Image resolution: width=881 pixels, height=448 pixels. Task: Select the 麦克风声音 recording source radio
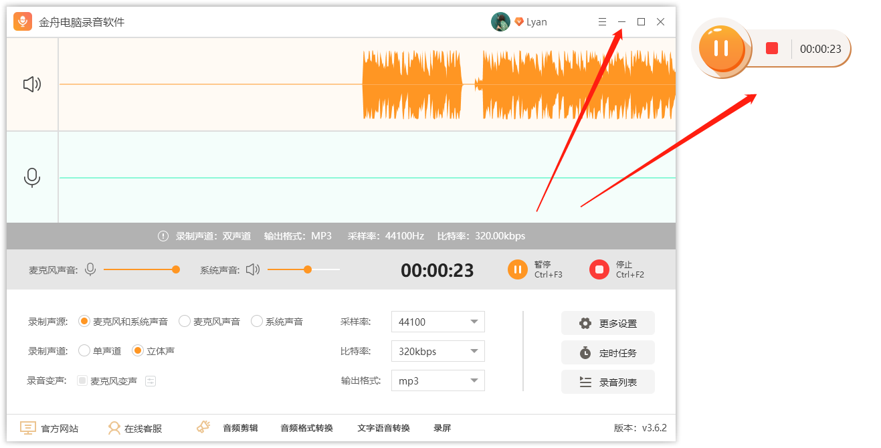coord(185,322)
